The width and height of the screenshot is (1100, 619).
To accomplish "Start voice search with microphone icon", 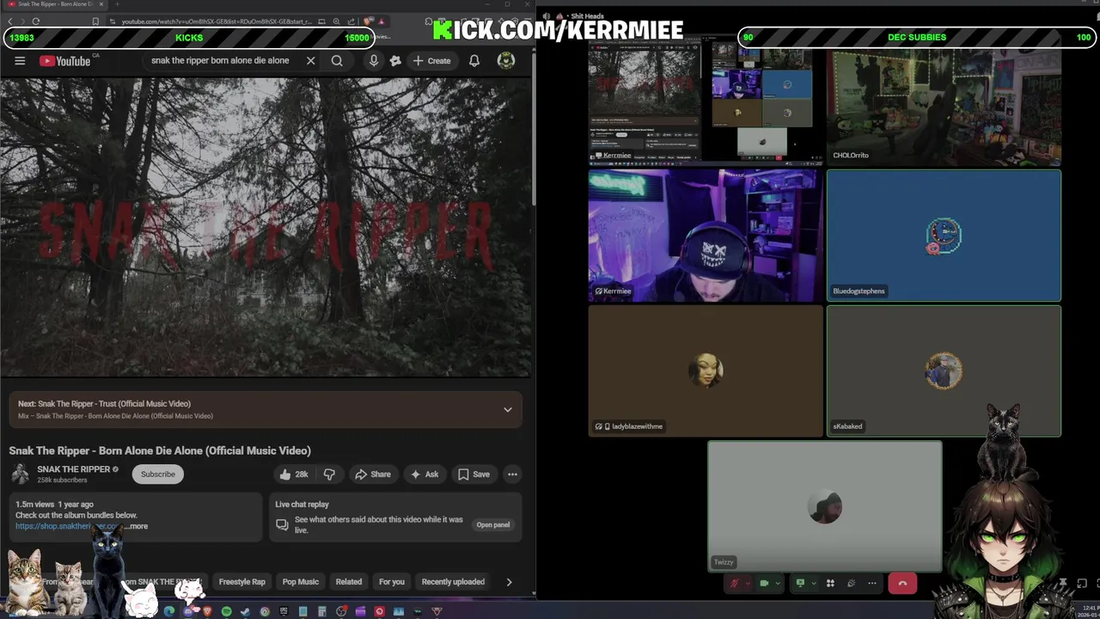I will [374, 61].
